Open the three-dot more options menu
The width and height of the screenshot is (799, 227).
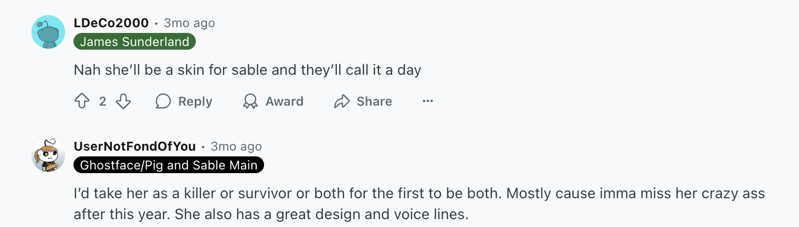point(428,101)
